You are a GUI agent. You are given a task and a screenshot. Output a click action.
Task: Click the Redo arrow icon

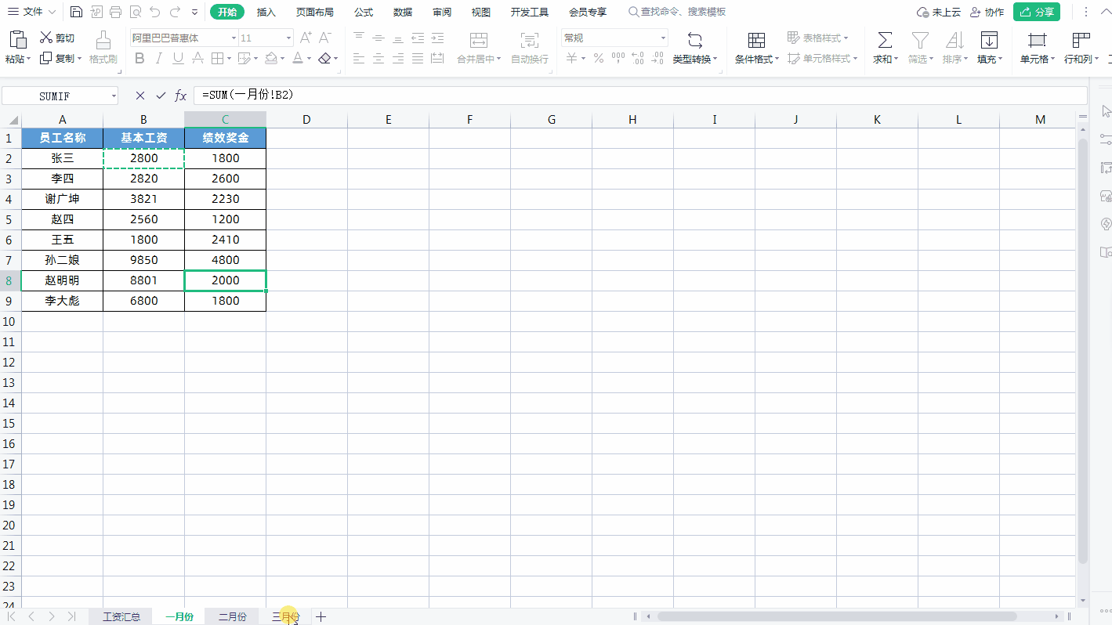point(175,12)
